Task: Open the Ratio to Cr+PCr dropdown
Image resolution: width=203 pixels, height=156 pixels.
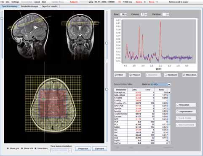Action: (169, 84)
